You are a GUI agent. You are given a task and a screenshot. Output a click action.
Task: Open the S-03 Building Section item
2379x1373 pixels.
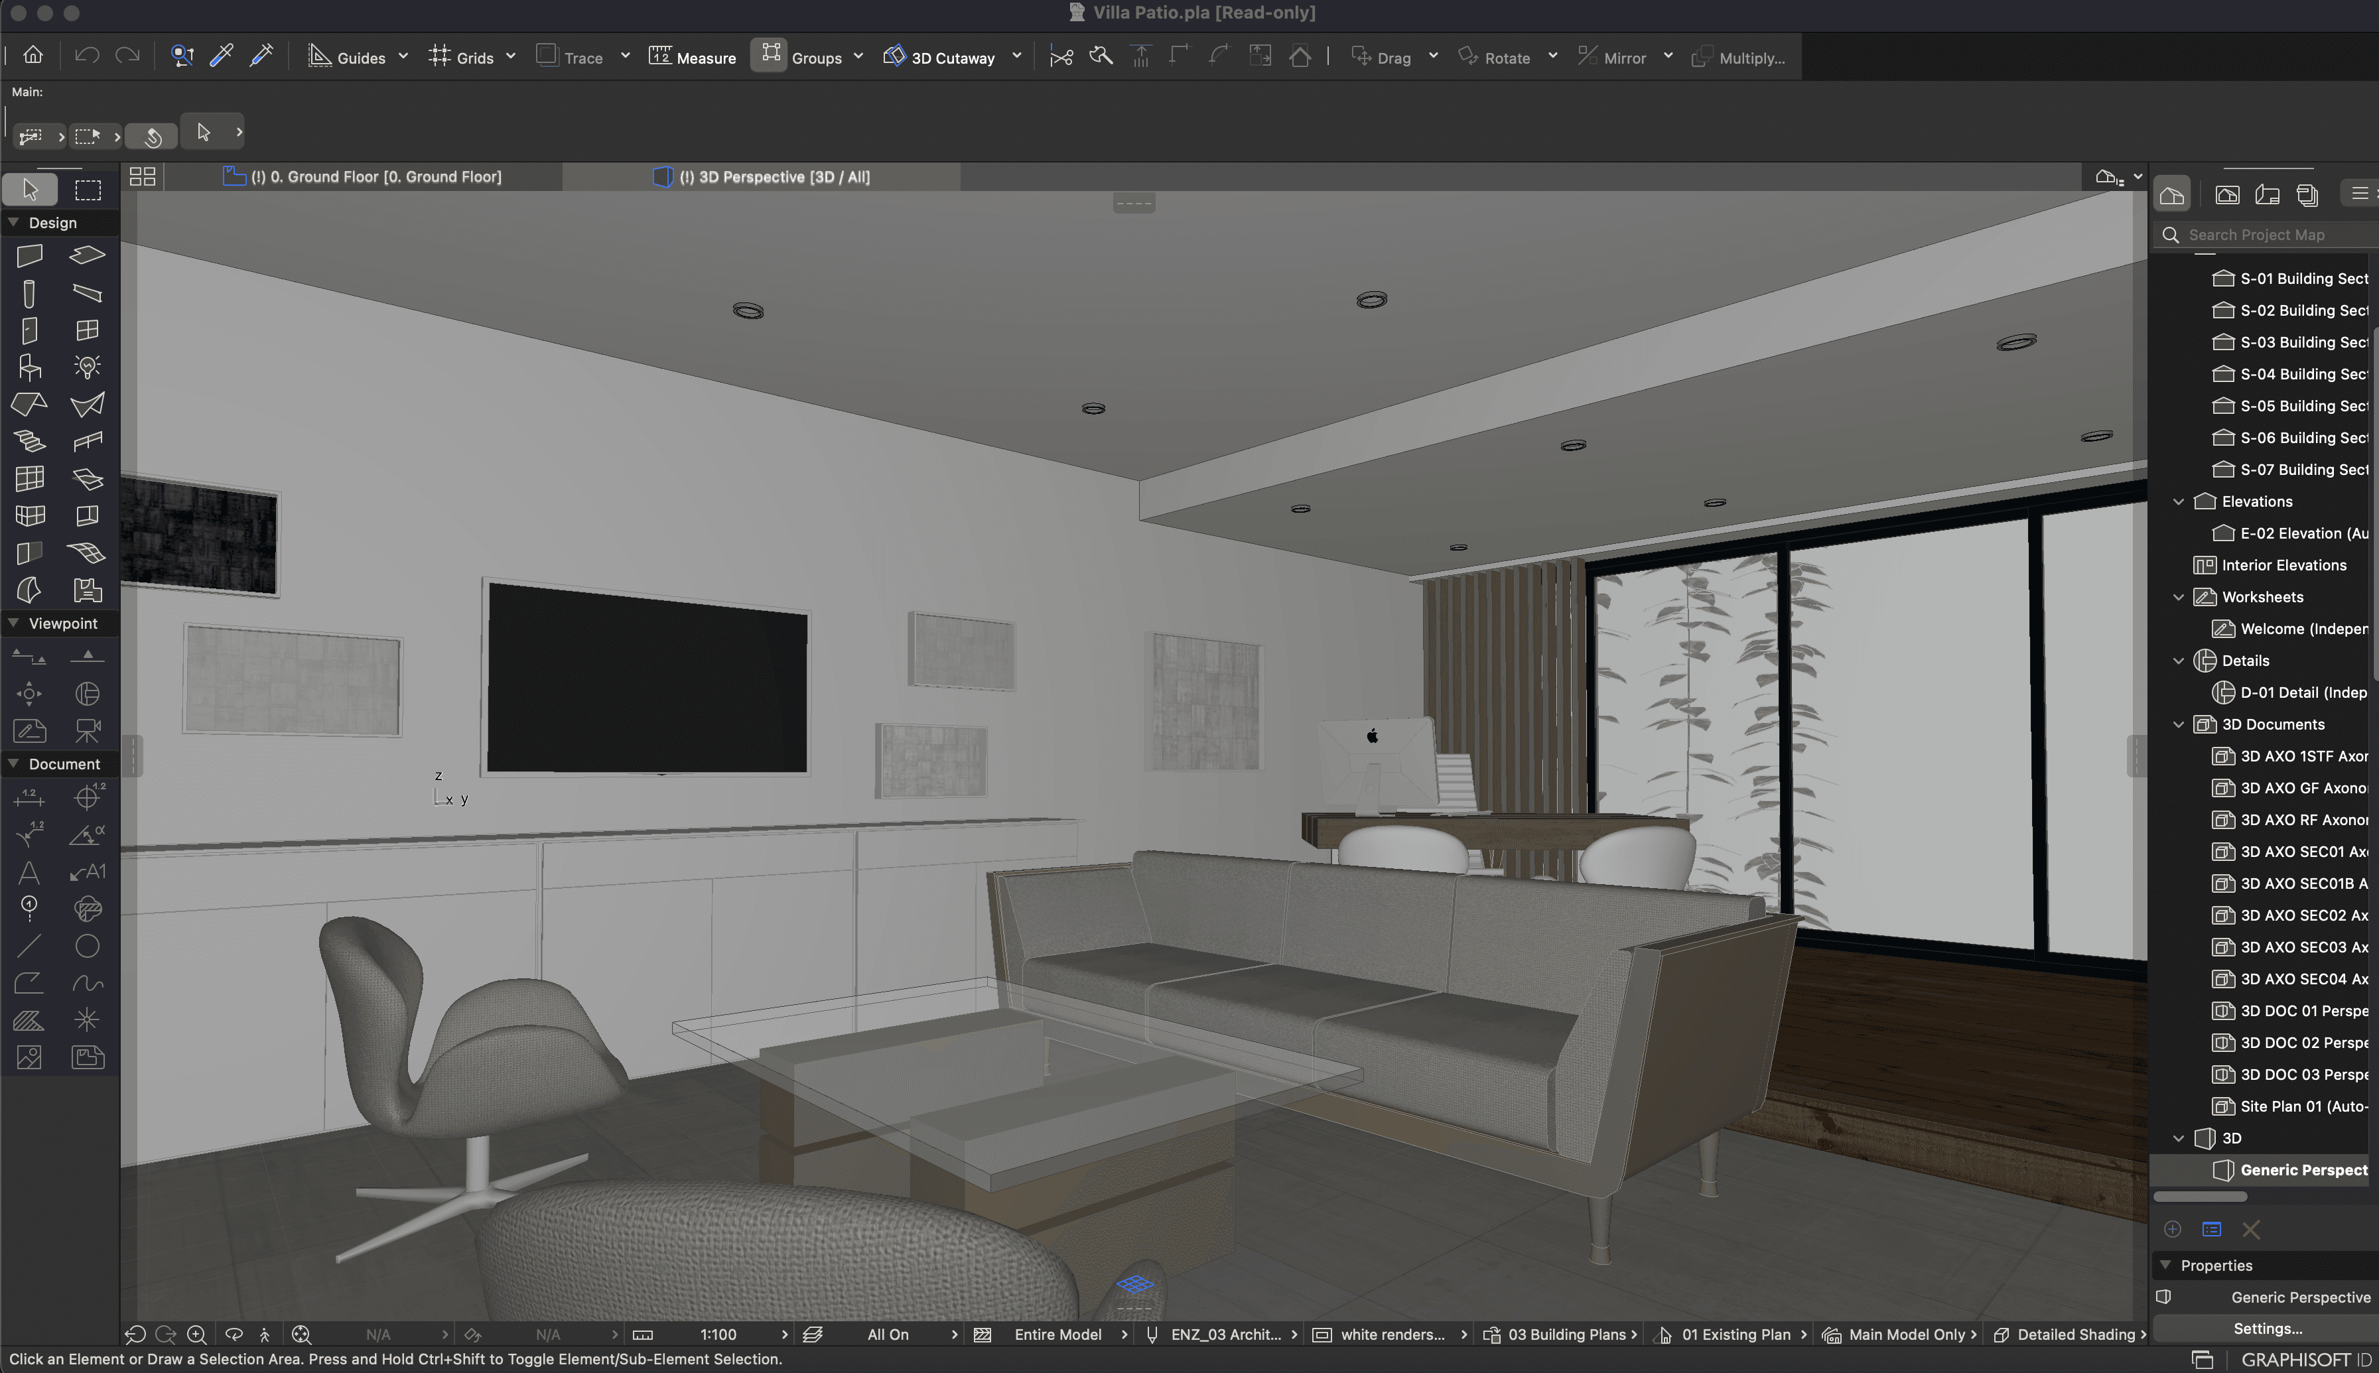coord(2303,342)
